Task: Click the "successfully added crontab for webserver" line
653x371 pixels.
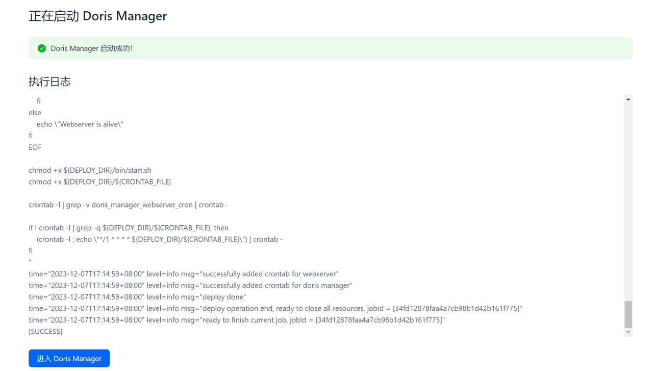Action: pyautogui.click(x=184, y=274)
